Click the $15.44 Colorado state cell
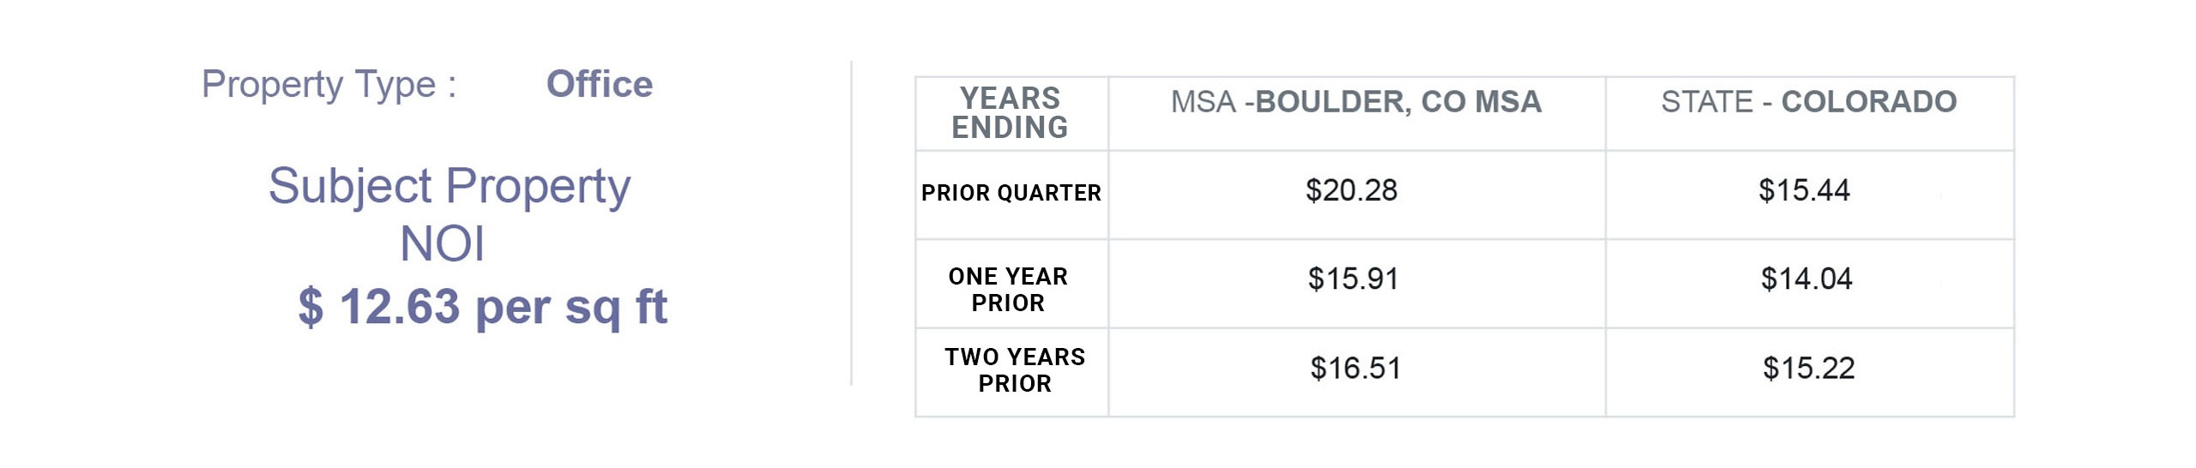Image resolution: width=2196 pixels, height=468 pixels. click(x=1804, y=190)
